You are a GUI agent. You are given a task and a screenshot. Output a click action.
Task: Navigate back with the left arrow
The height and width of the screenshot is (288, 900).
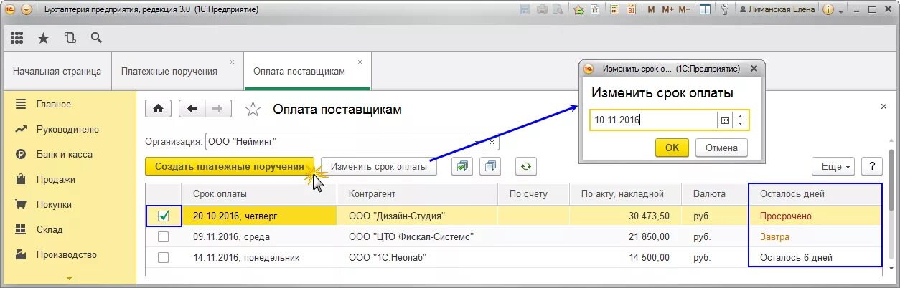192,109
